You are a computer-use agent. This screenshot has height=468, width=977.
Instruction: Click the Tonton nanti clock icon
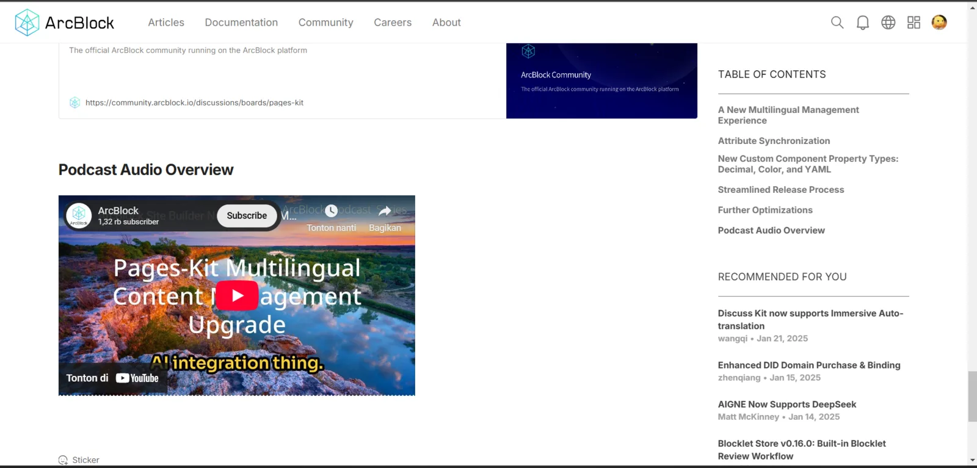coord(331,211)
